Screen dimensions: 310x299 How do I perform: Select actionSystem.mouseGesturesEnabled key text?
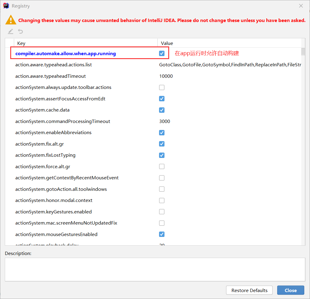click(56, 234)
